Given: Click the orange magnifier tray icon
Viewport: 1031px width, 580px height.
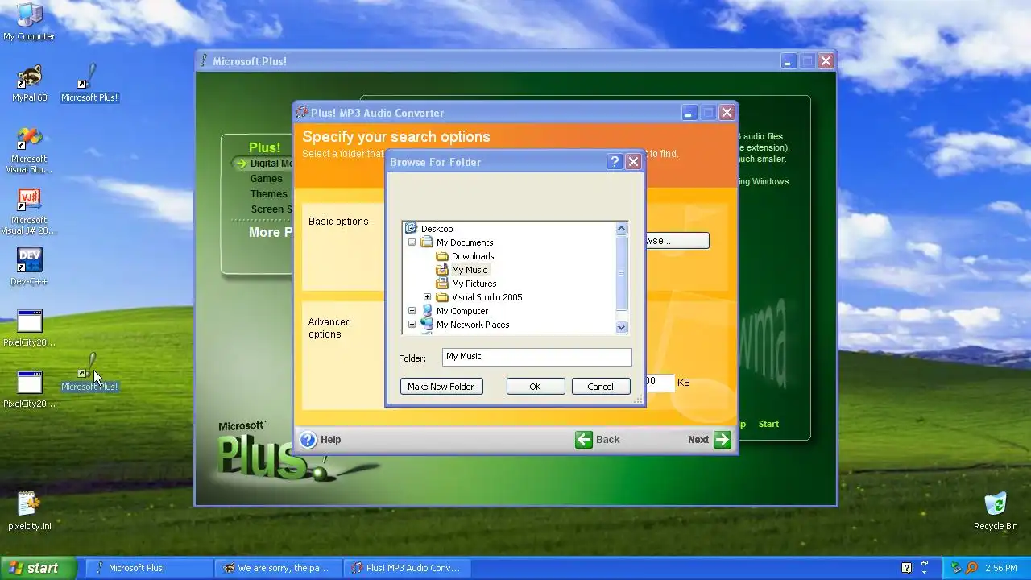Looking at the screenshot, I should click(x=971, y=568).
